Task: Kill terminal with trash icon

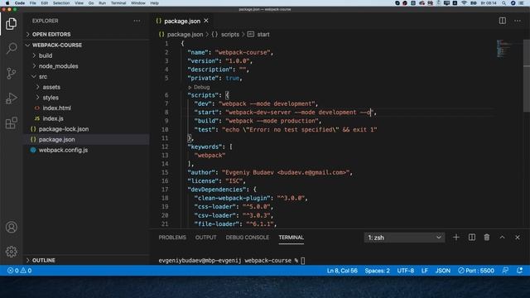Action: pos(487,238)
